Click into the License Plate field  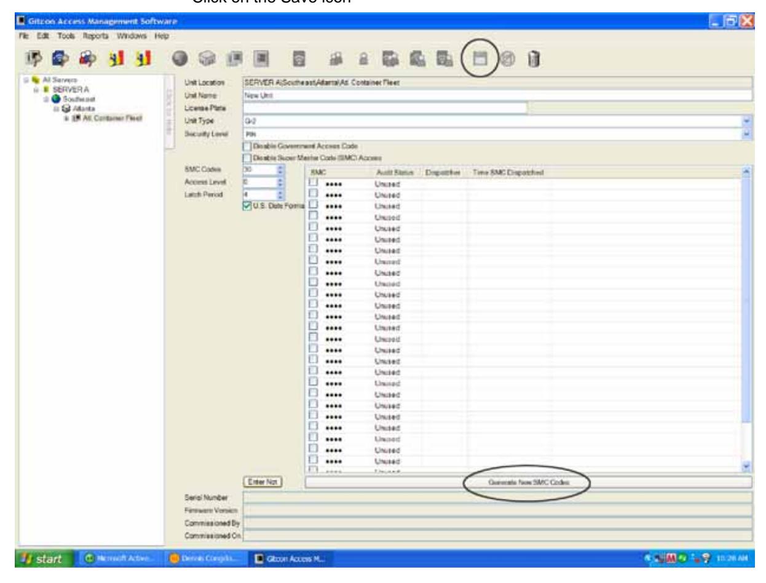pos(385,108)
